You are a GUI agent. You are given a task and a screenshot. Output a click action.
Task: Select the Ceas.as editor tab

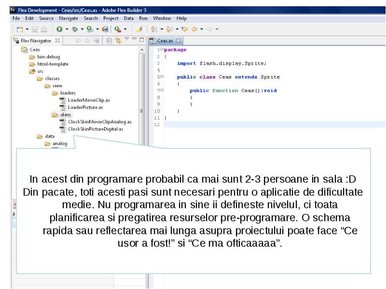click(165, 40)
